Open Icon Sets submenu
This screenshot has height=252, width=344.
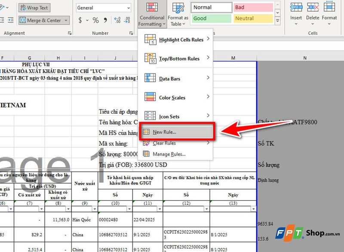[176, 116]
